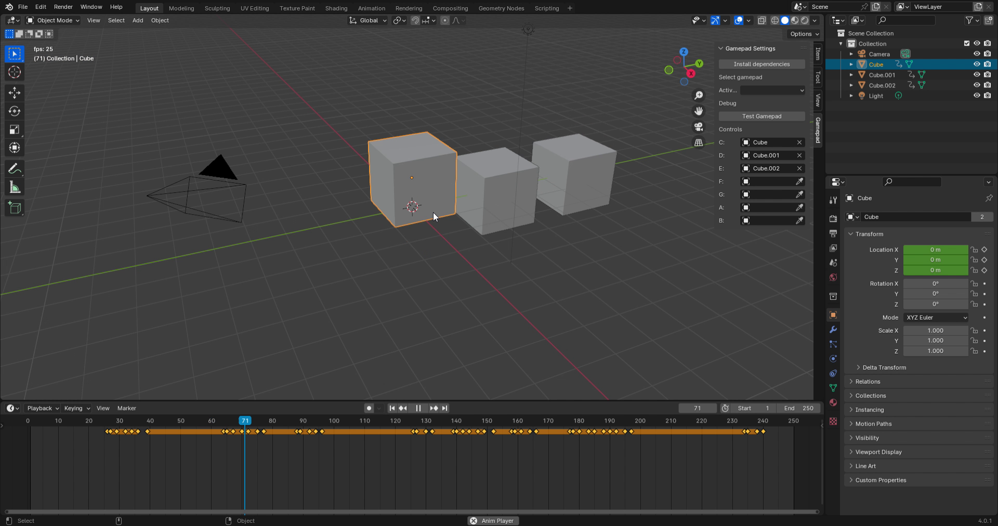The image size is (998, 526).
Task: Click the Scale X value slider
Action: click(935, 330)
